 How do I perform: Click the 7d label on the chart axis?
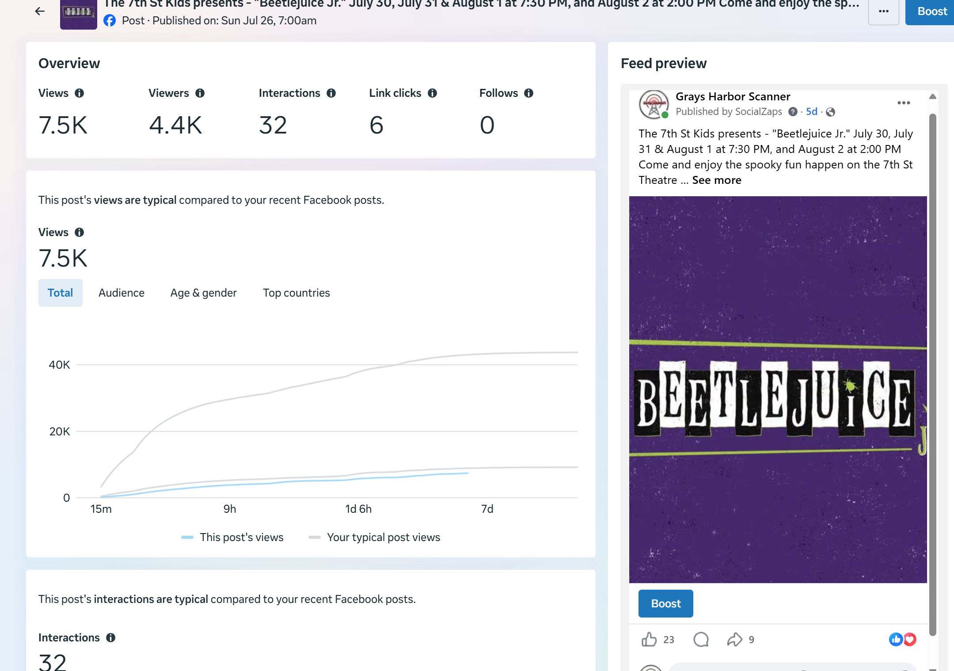pyautogui.click(x=487, y=509)
